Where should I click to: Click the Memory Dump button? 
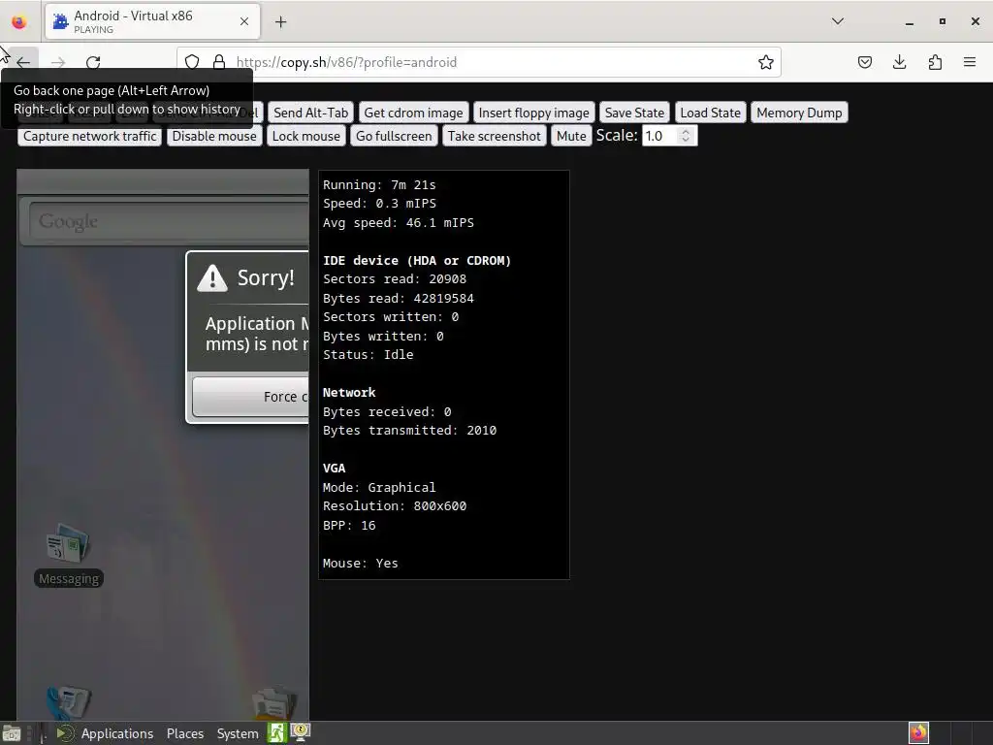pyautogui.click(x=799, y=113)
